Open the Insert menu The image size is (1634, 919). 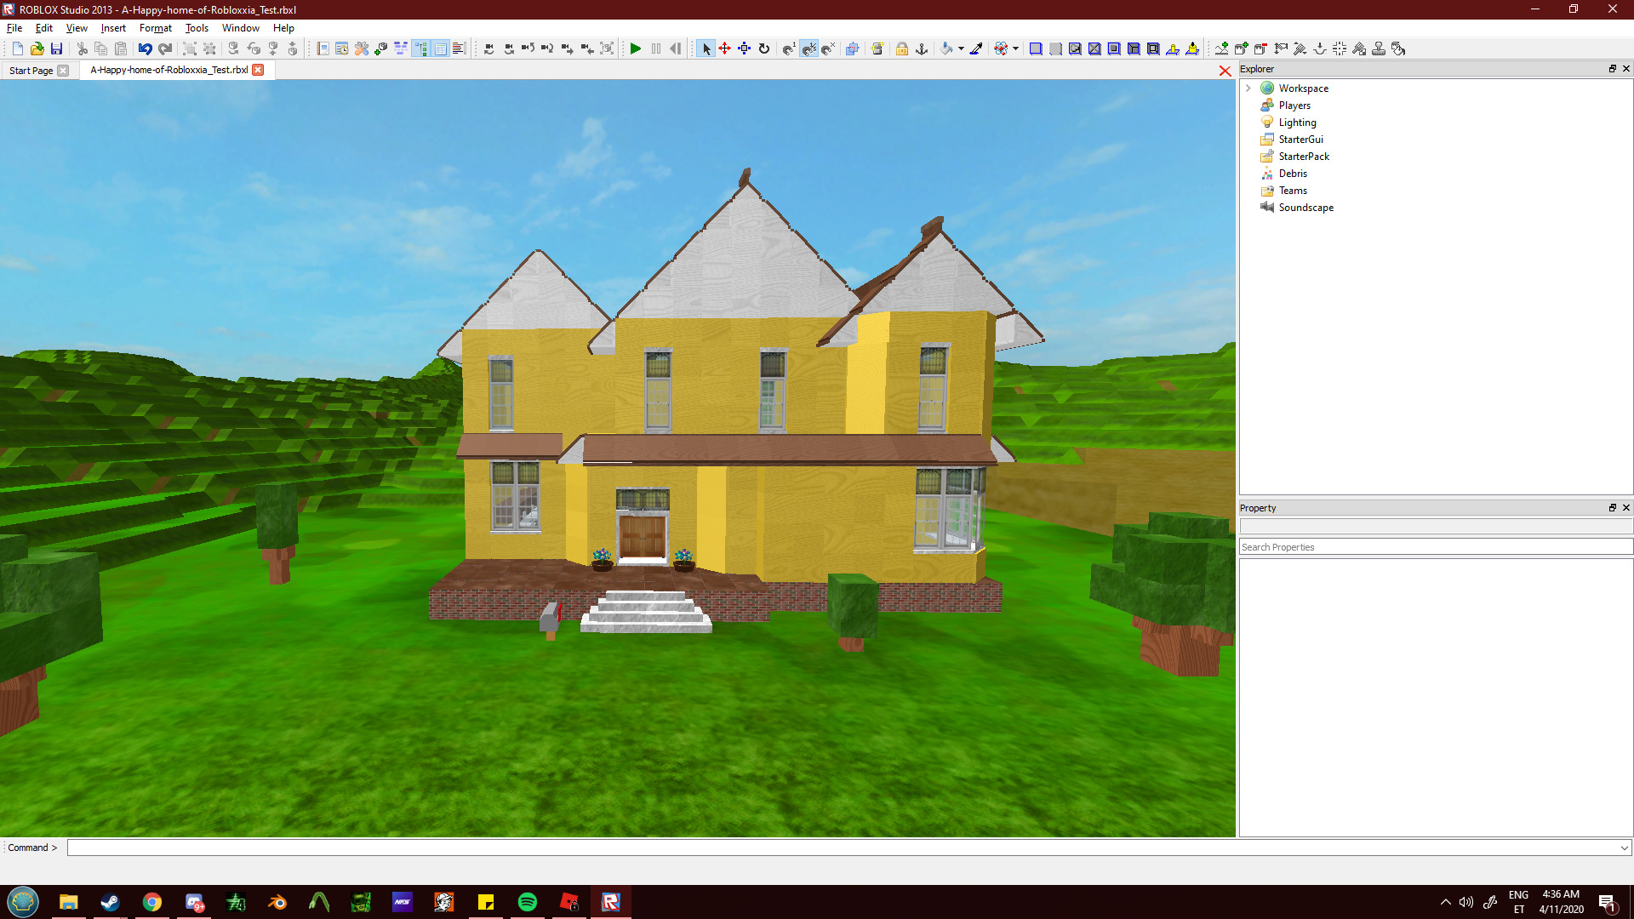113,28
